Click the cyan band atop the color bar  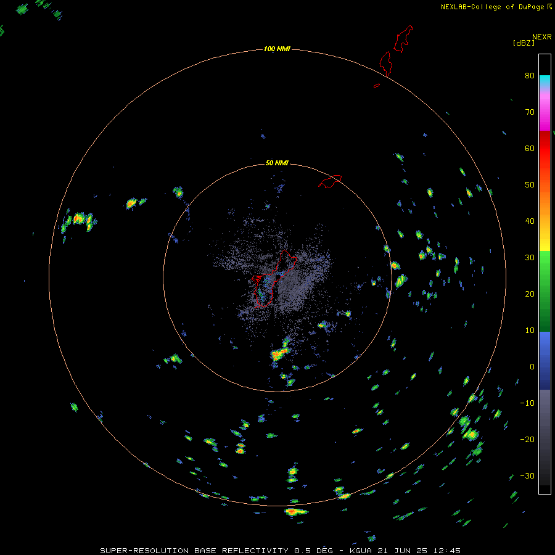coord(545,81)
